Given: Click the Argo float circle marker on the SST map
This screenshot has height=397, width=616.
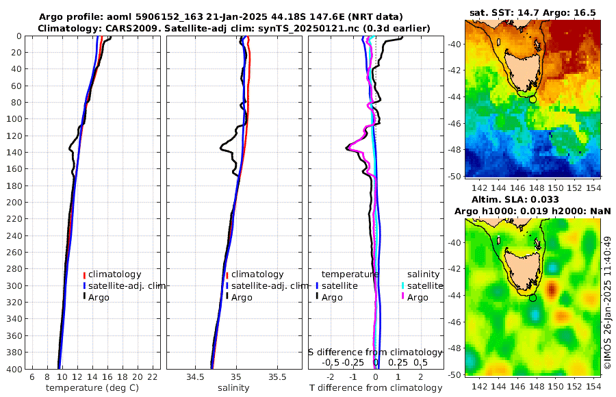Looking at the screenshot, I should coord(532,99).
